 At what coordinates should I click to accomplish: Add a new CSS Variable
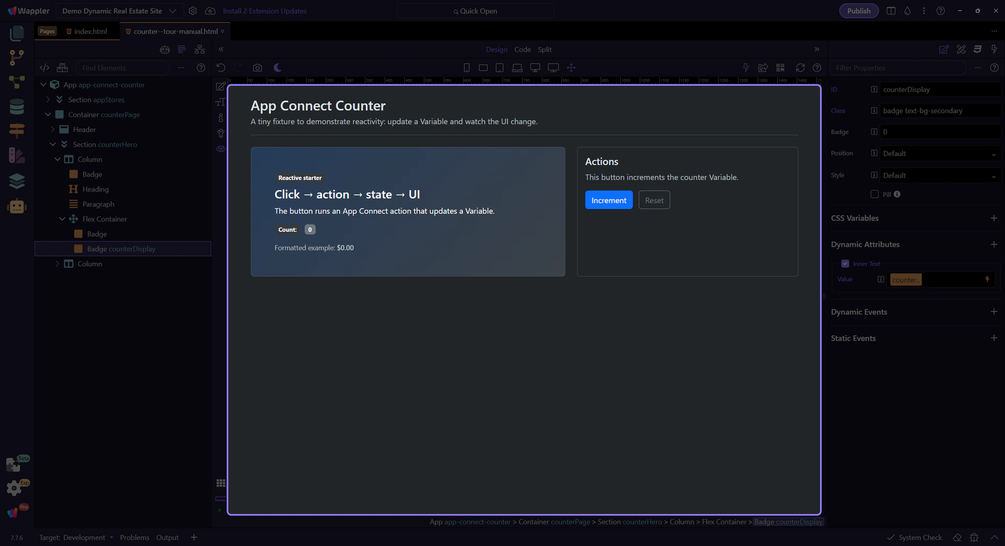tap(993, 218)
